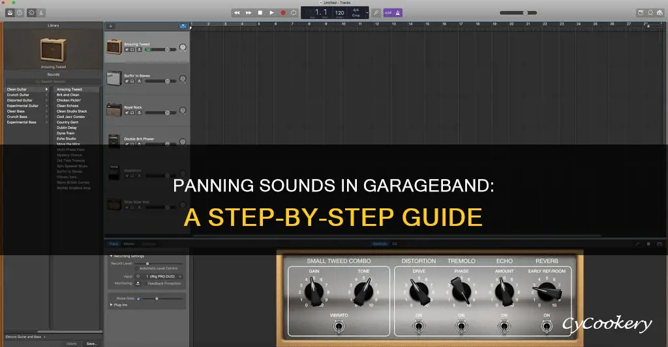
Task: Mute the Surfin' in Stereo track
Action: [127, 81]
